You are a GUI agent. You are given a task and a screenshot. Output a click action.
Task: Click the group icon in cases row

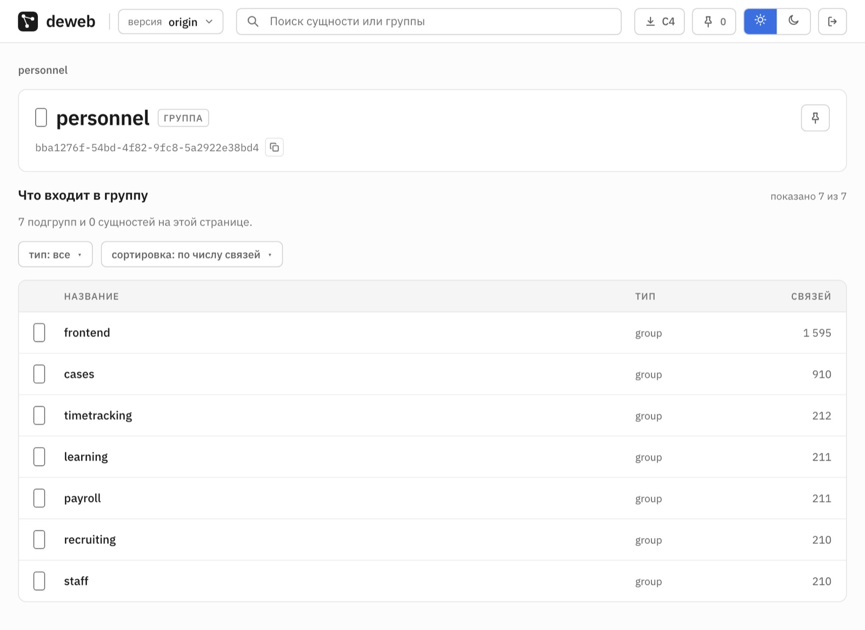point(39,374)
